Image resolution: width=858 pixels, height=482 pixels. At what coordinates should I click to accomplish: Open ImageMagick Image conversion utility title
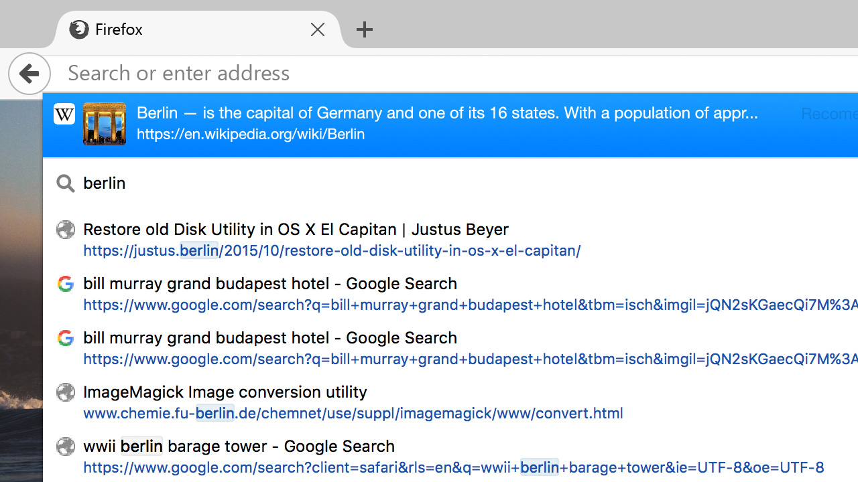pos(225,392)
